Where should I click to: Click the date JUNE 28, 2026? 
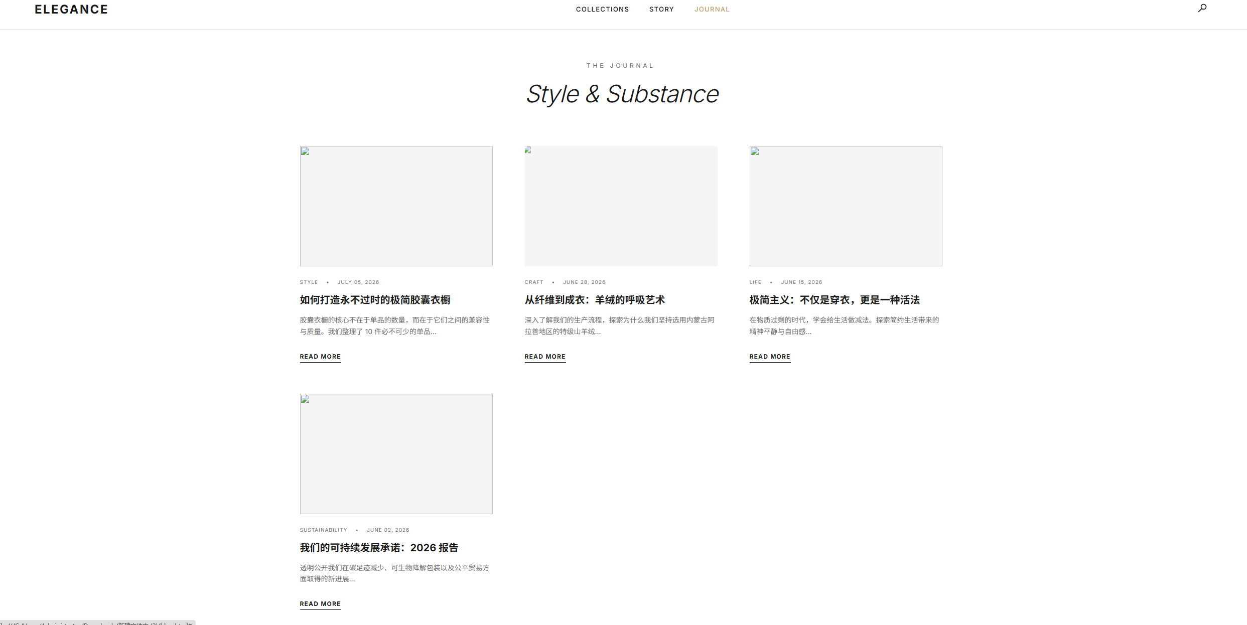[x=584, y=282]
